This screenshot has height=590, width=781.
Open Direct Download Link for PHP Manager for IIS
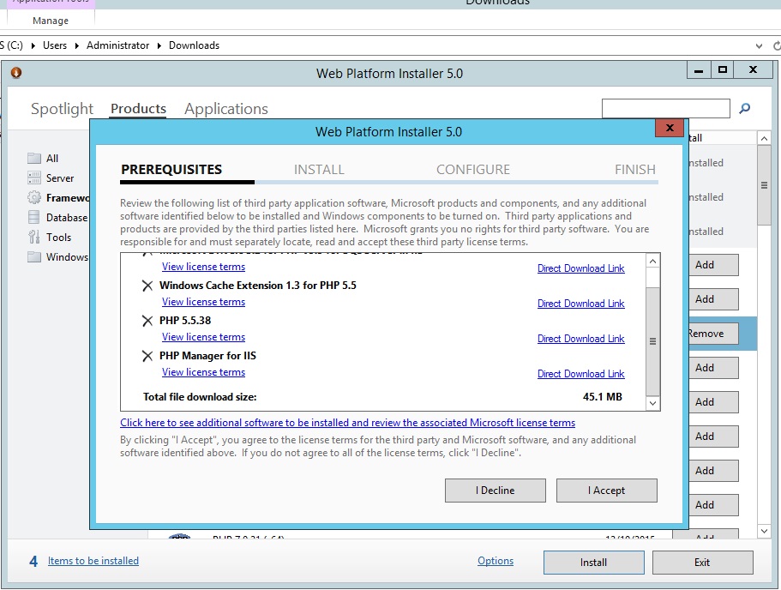click(580, 374)
